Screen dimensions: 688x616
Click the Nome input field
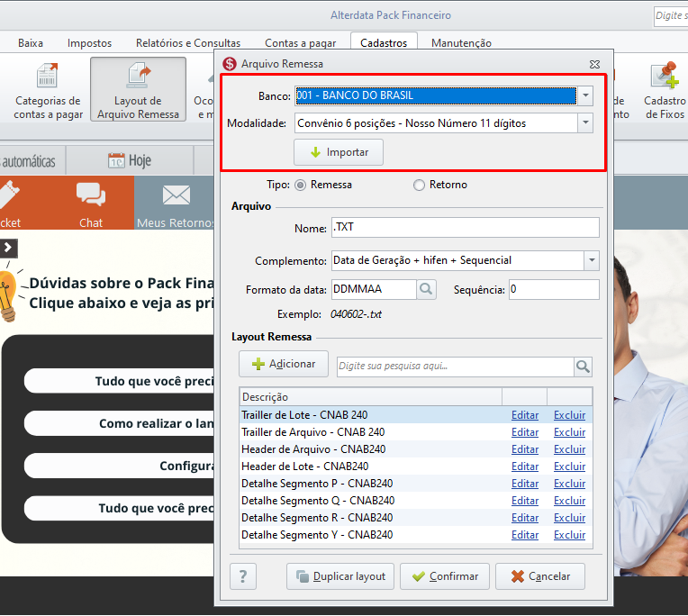[465, 227]
